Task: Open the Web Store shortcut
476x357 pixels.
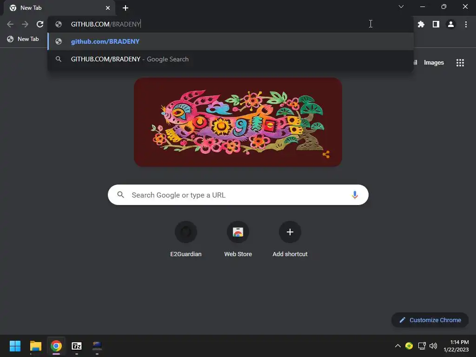Action: pyautogui.click(x=238, y=239)
